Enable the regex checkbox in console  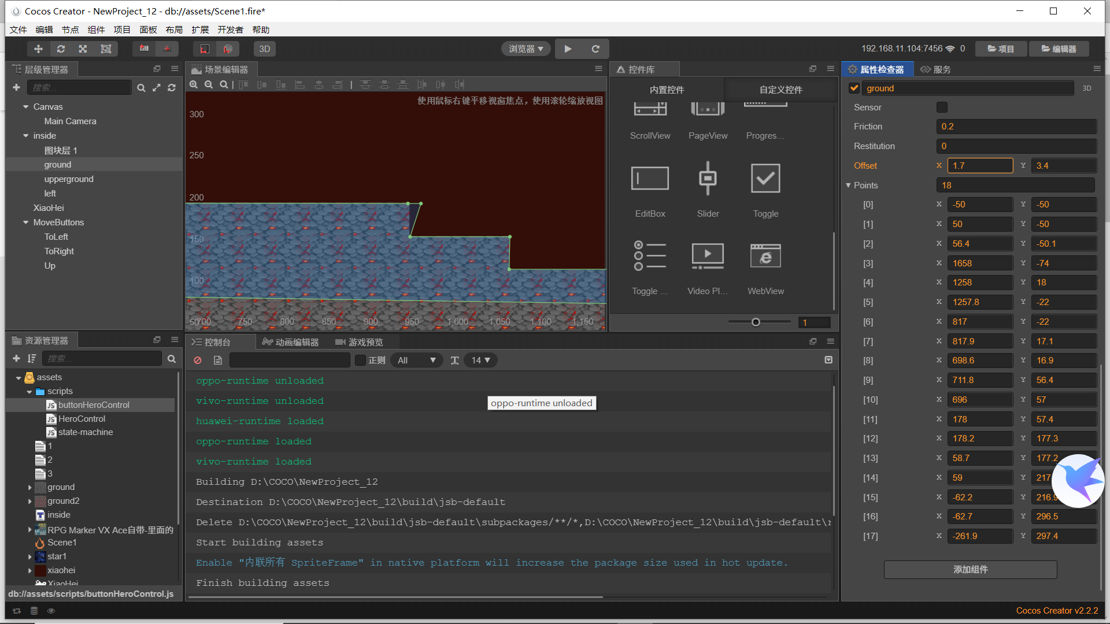click(361, 361)
